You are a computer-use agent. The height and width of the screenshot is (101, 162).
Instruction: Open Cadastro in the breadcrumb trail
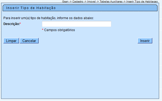coord(78,2)
